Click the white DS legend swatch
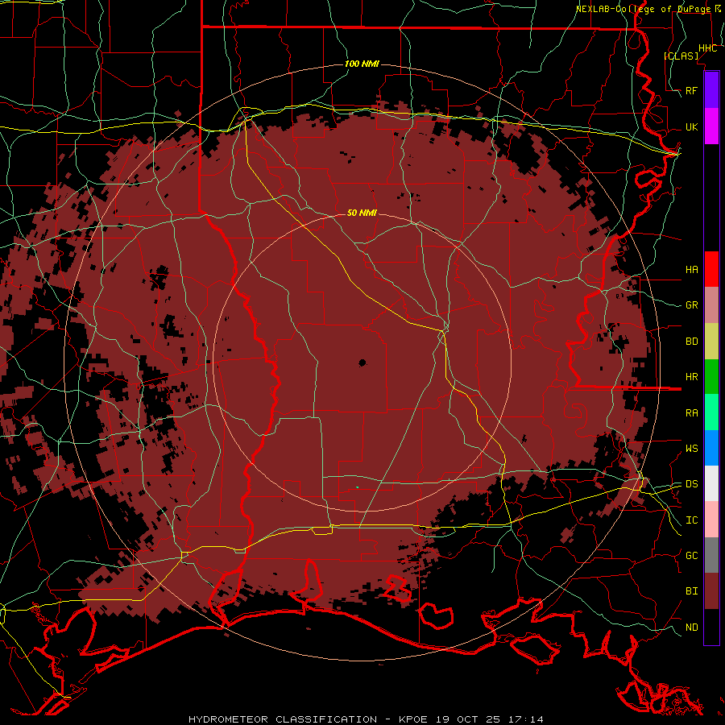725x725 pixels. point(711,483)
